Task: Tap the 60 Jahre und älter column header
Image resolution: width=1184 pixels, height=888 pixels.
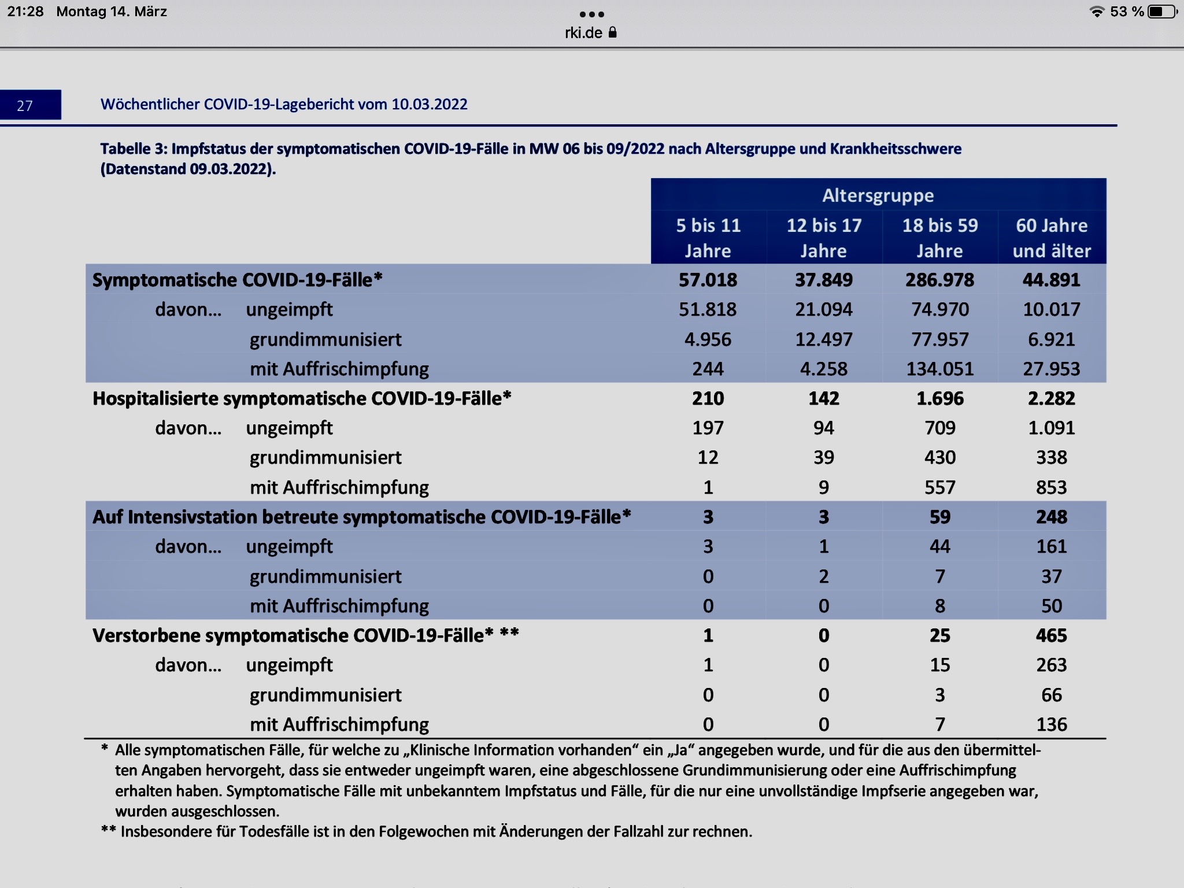Action: tap(1052, 238)
